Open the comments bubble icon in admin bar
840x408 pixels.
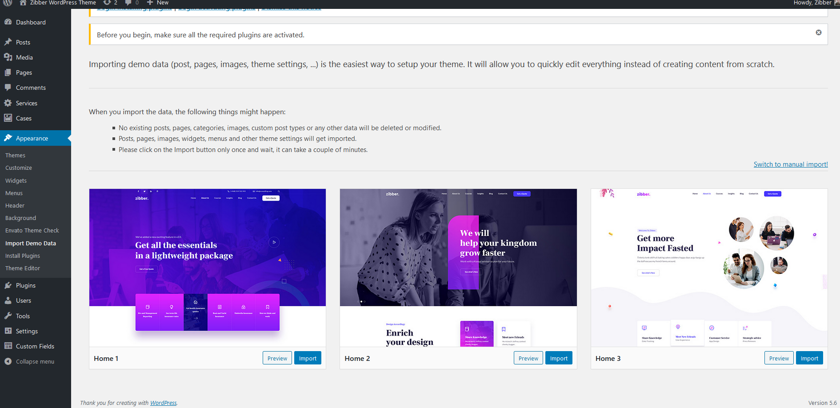pos(128,3)
